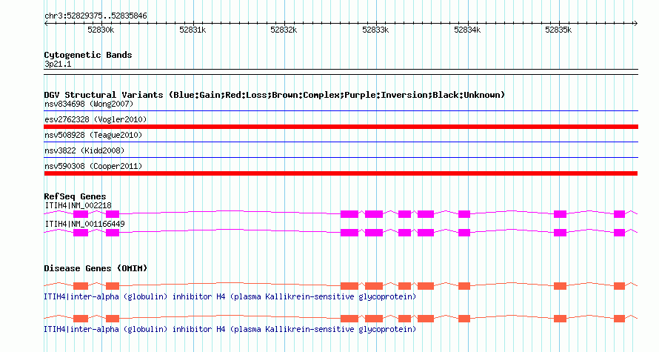Open variant nsv508928 (Teague2010)
The width and height of the screenshot is (659, 352).
point(93,135)
